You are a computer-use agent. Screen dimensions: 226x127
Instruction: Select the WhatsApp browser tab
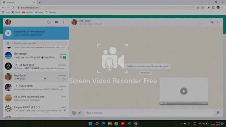tap(19, 2)
